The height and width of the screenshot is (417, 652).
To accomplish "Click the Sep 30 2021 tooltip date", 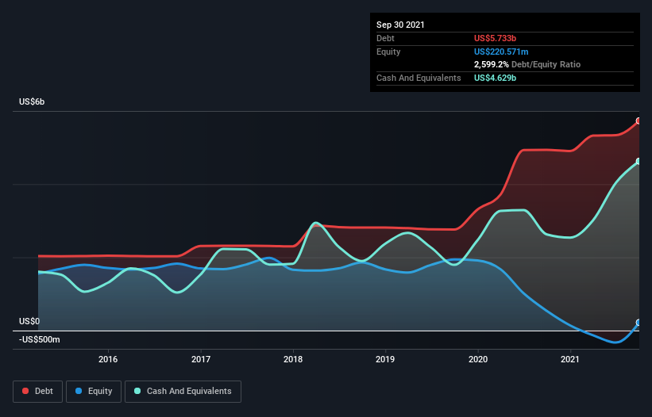I will [400, 25].
